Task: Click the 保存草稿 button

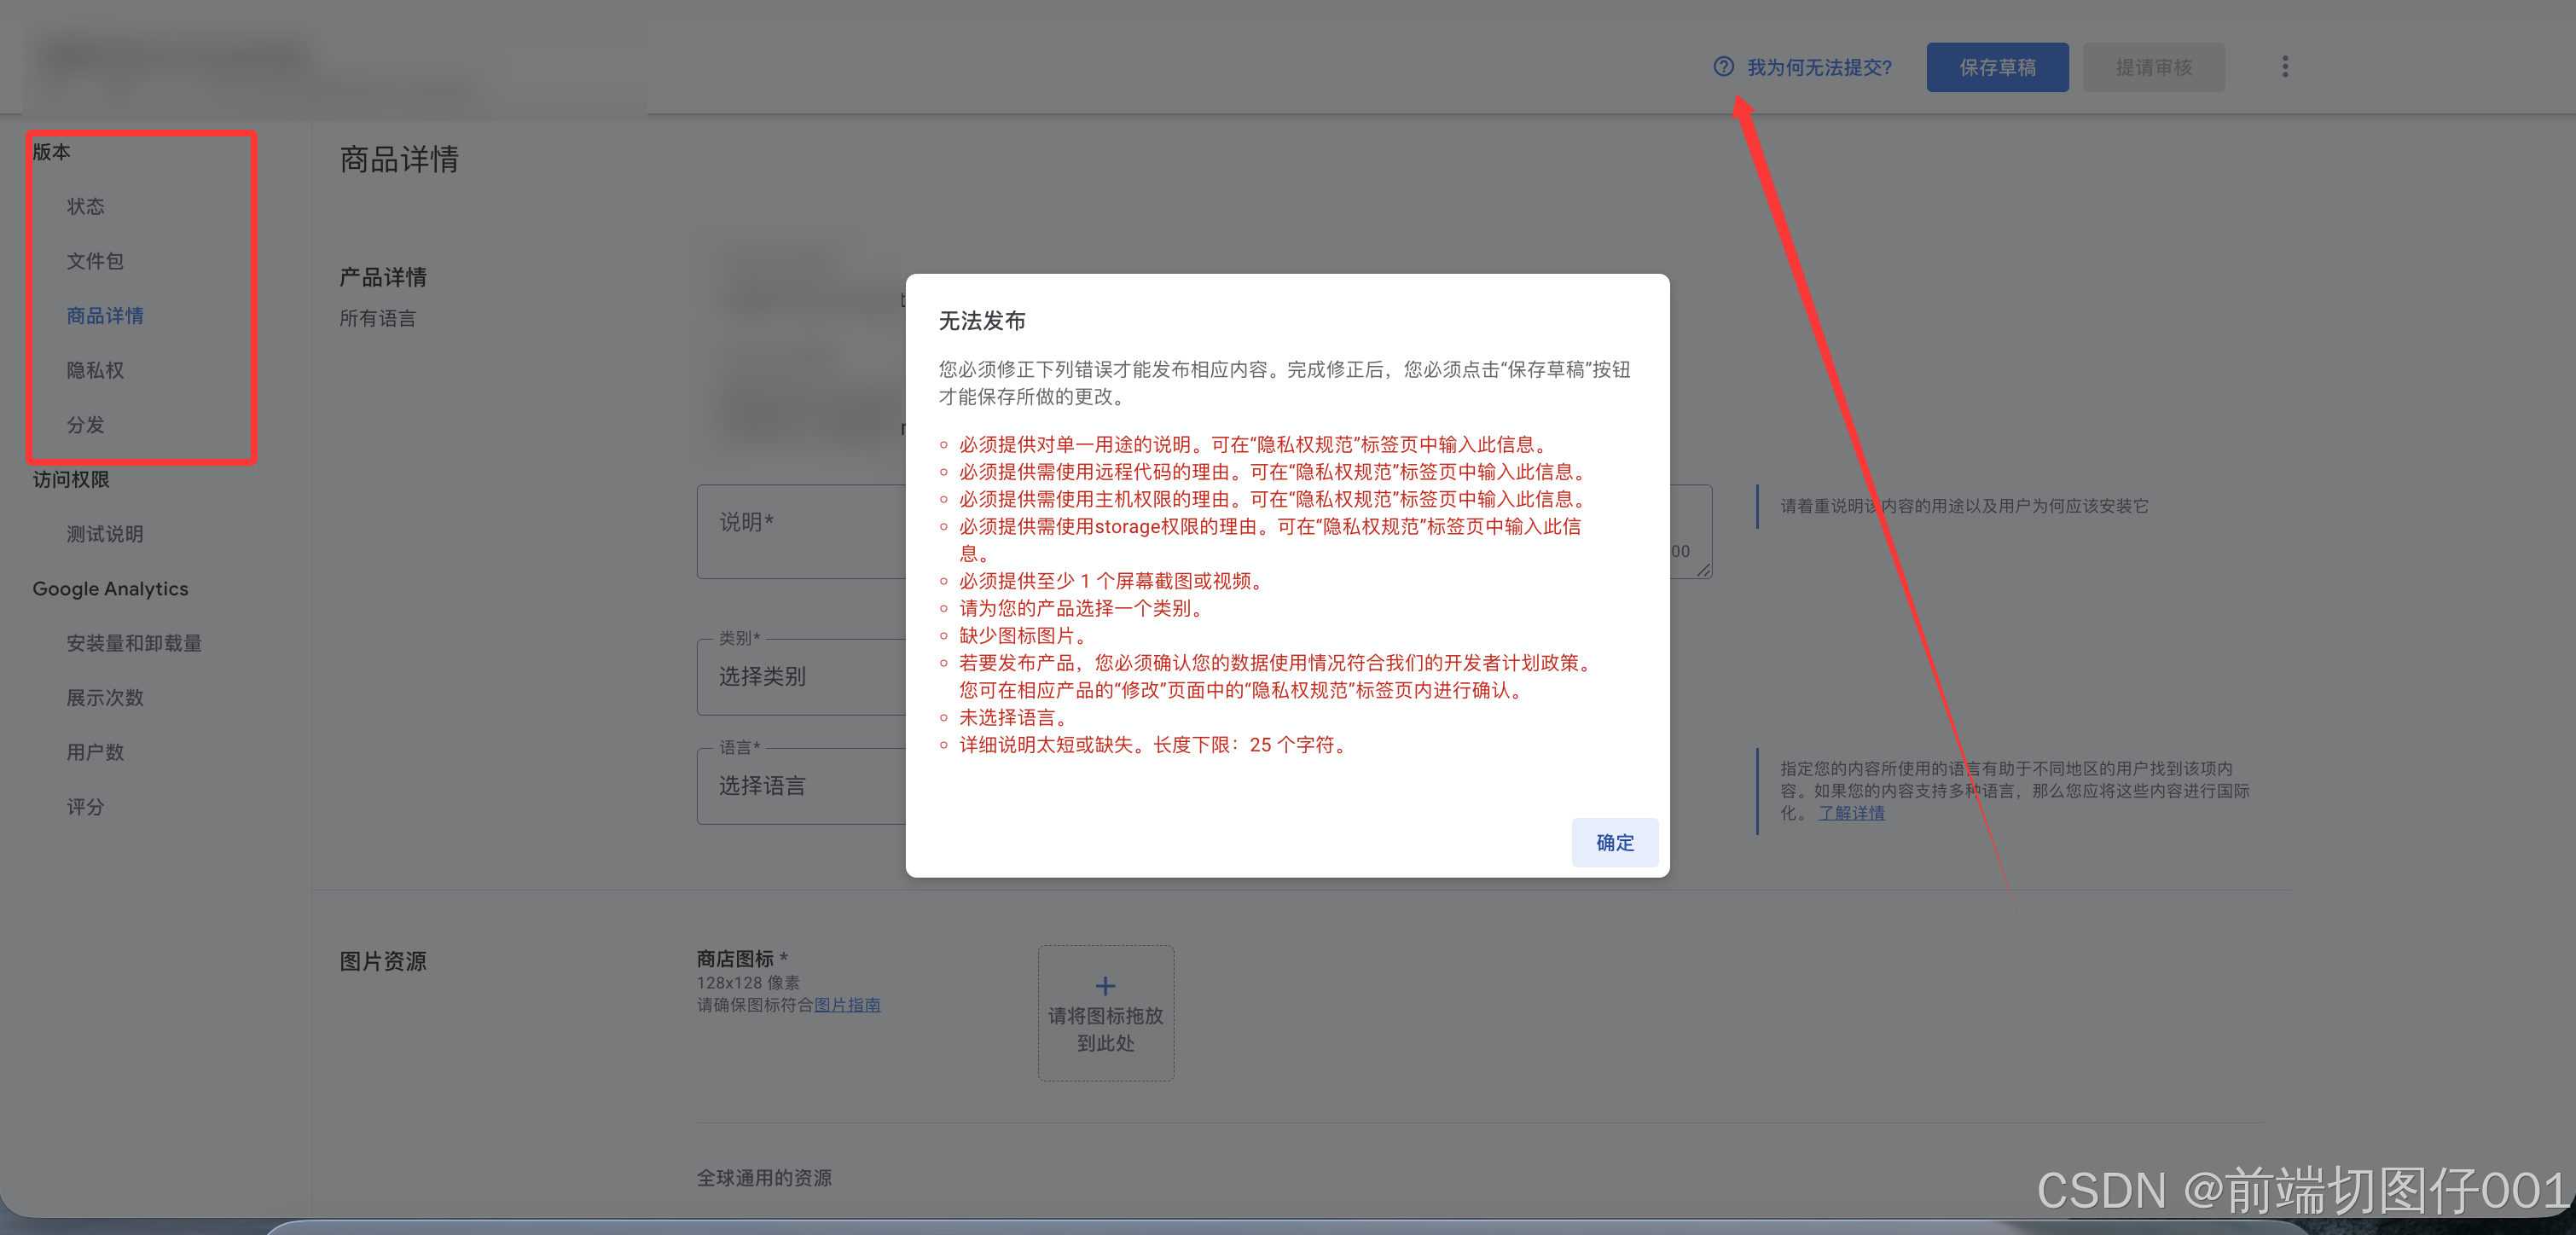Action: tap(1997, 67)
